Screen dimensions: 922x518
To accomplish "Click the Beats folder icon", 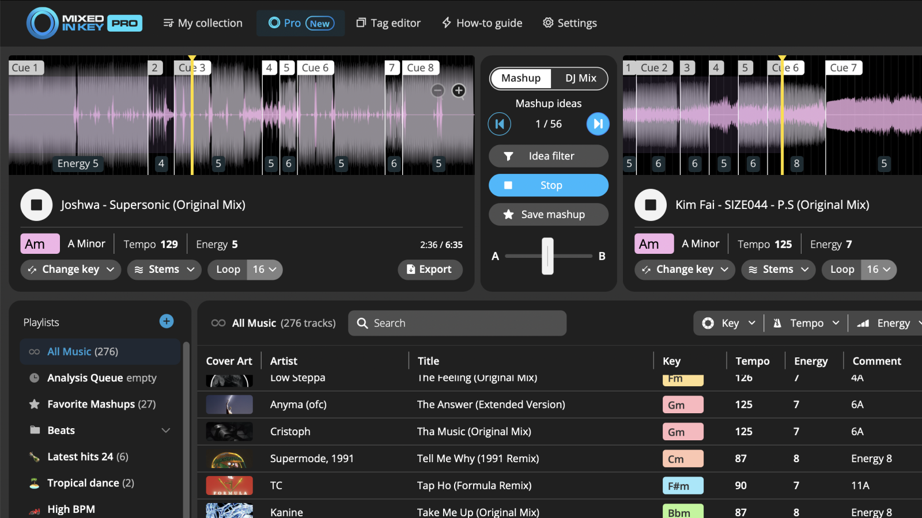I will [x=35, y=431].
